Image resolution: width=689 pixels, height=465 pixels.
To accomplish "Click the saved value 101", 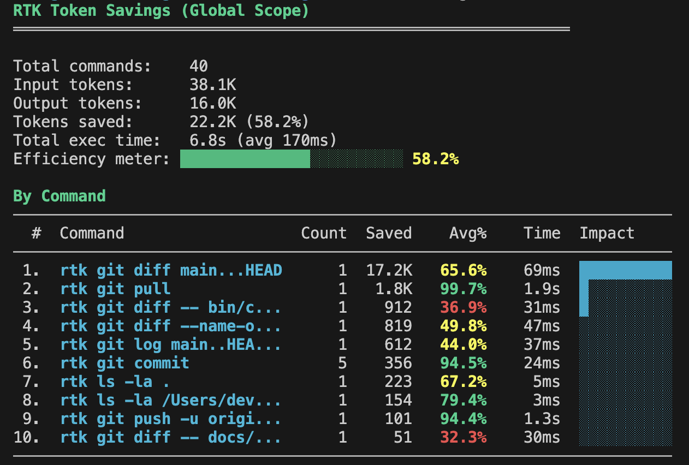I will [x=398, y=419].
